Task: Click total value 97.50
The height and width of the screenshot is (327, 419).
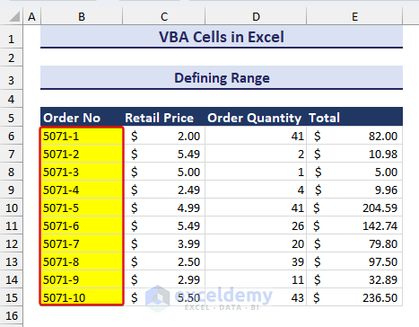Action: pyautogui.click(x=354, y=261)
